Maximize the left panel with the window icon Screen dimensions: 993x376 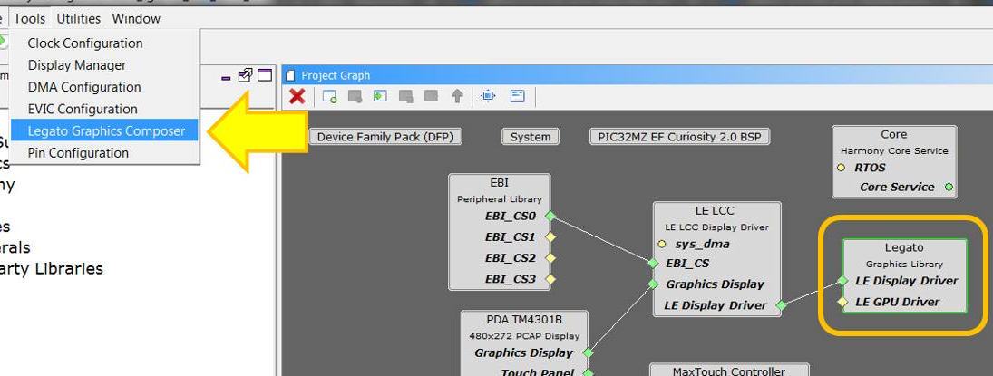click(x=265, y=75)
